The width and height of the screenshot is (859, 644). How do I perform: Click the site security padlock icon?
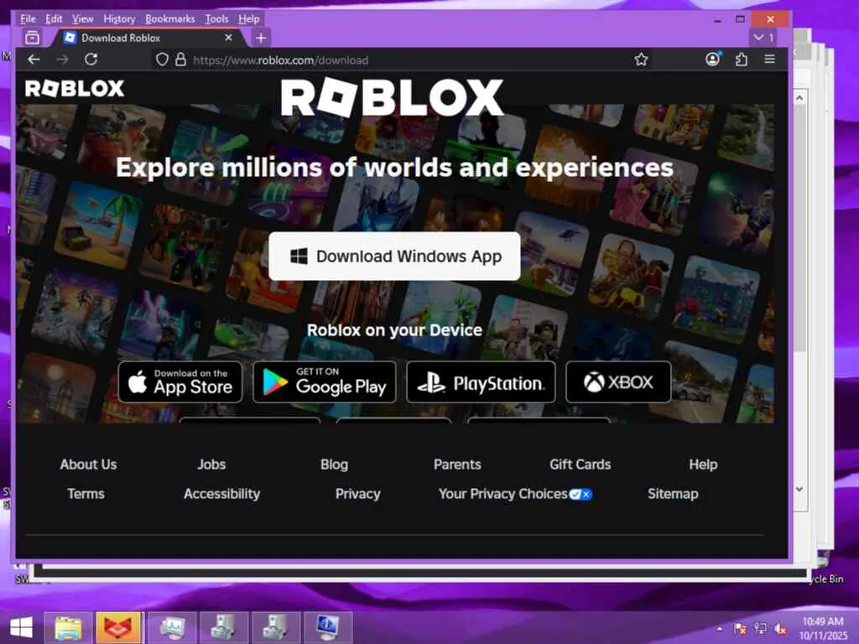tap(181, 60)
